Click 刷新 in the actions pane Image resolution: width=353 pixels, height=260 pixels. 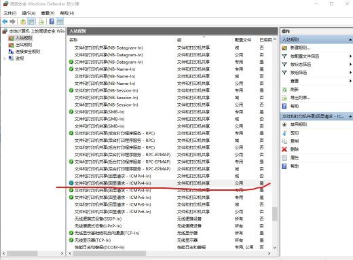pos(295,90)
